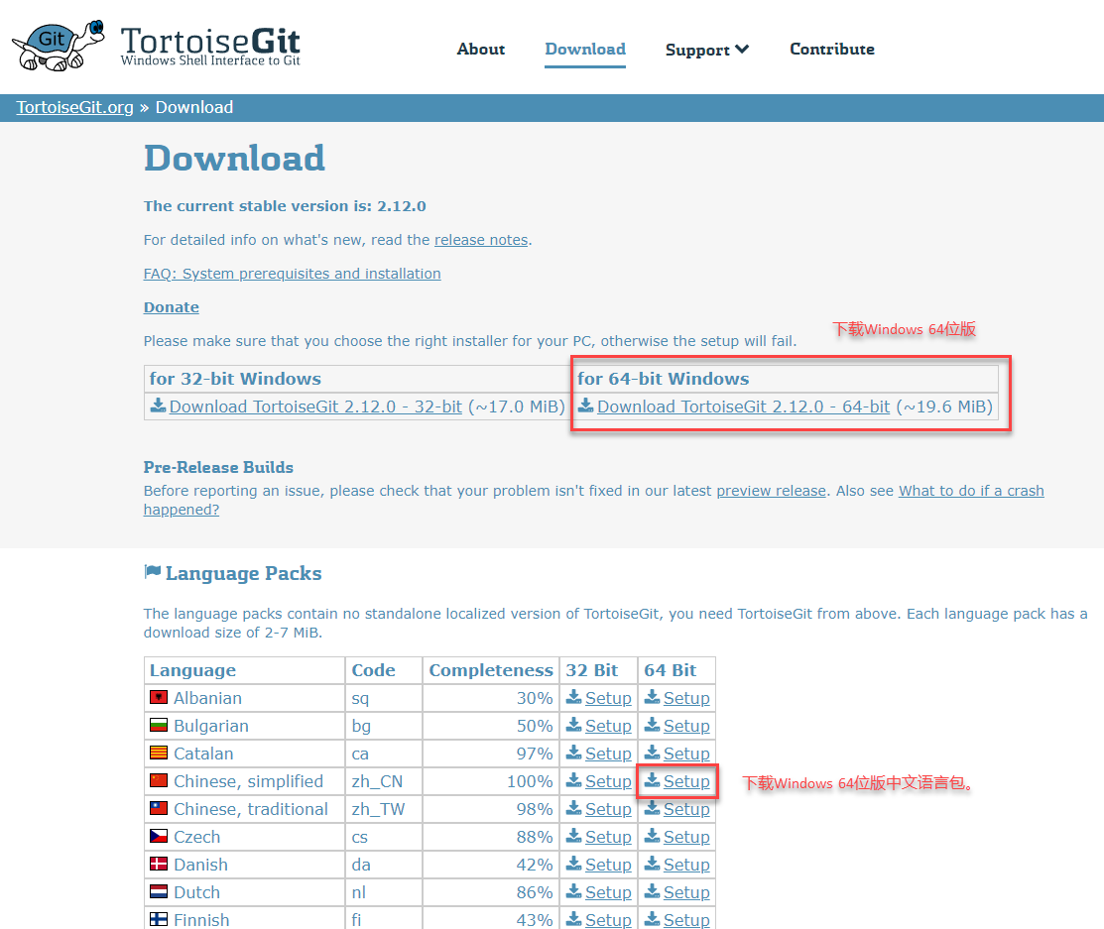1104x929 pixels.
Task: Click download icon for zh_CN 32 Bit setup
Action: [x=574, y=780]
